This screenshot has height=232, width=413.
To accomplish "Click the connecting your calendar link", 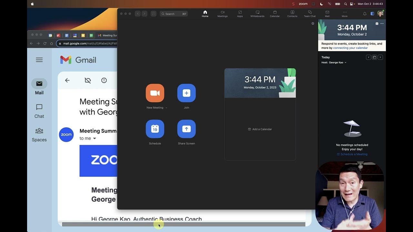I will pos(350,48).
